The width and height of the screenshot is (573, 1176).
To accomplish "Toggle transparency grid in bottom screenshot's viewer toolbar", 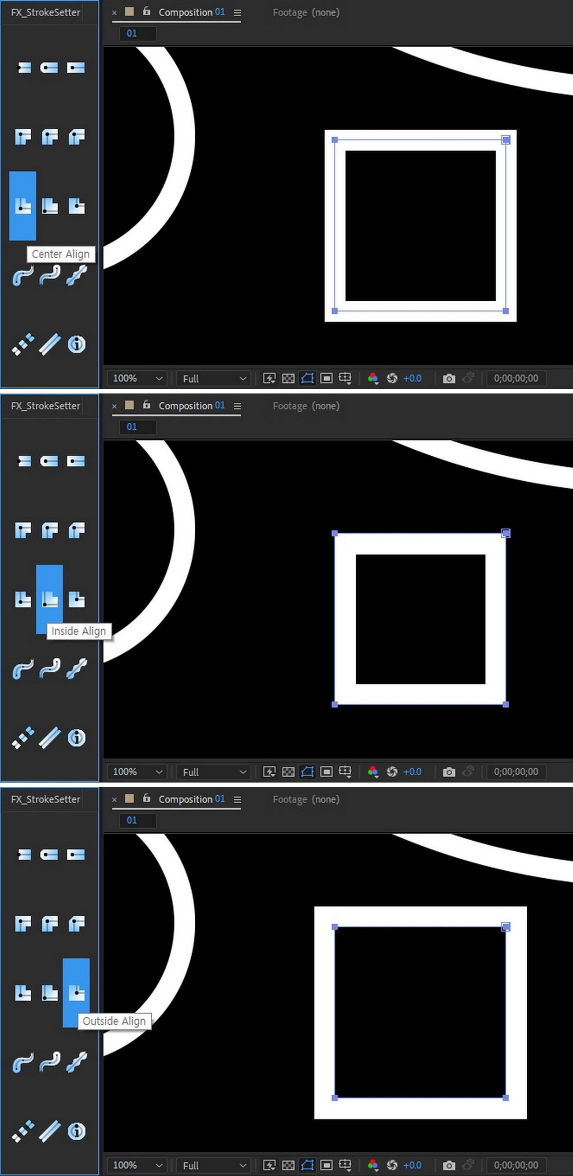I will tap(288, 1165).
